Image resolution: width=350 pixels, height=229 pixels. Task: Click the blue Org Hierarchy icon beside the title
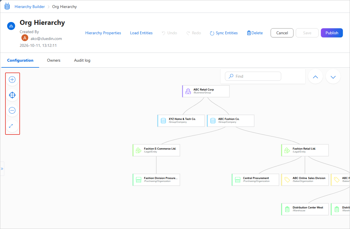11,26
